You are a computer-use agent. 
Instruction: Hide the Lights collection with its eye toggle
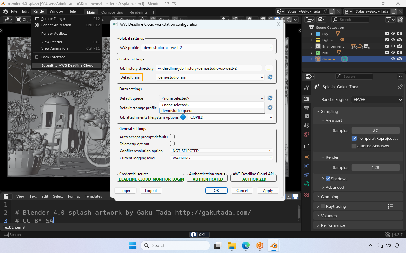393,40
